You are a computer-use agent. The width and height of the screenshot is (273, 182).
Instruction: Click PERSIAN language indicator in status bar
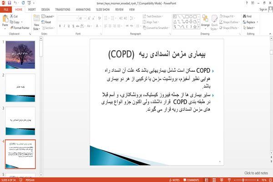[x=30, y=180]
